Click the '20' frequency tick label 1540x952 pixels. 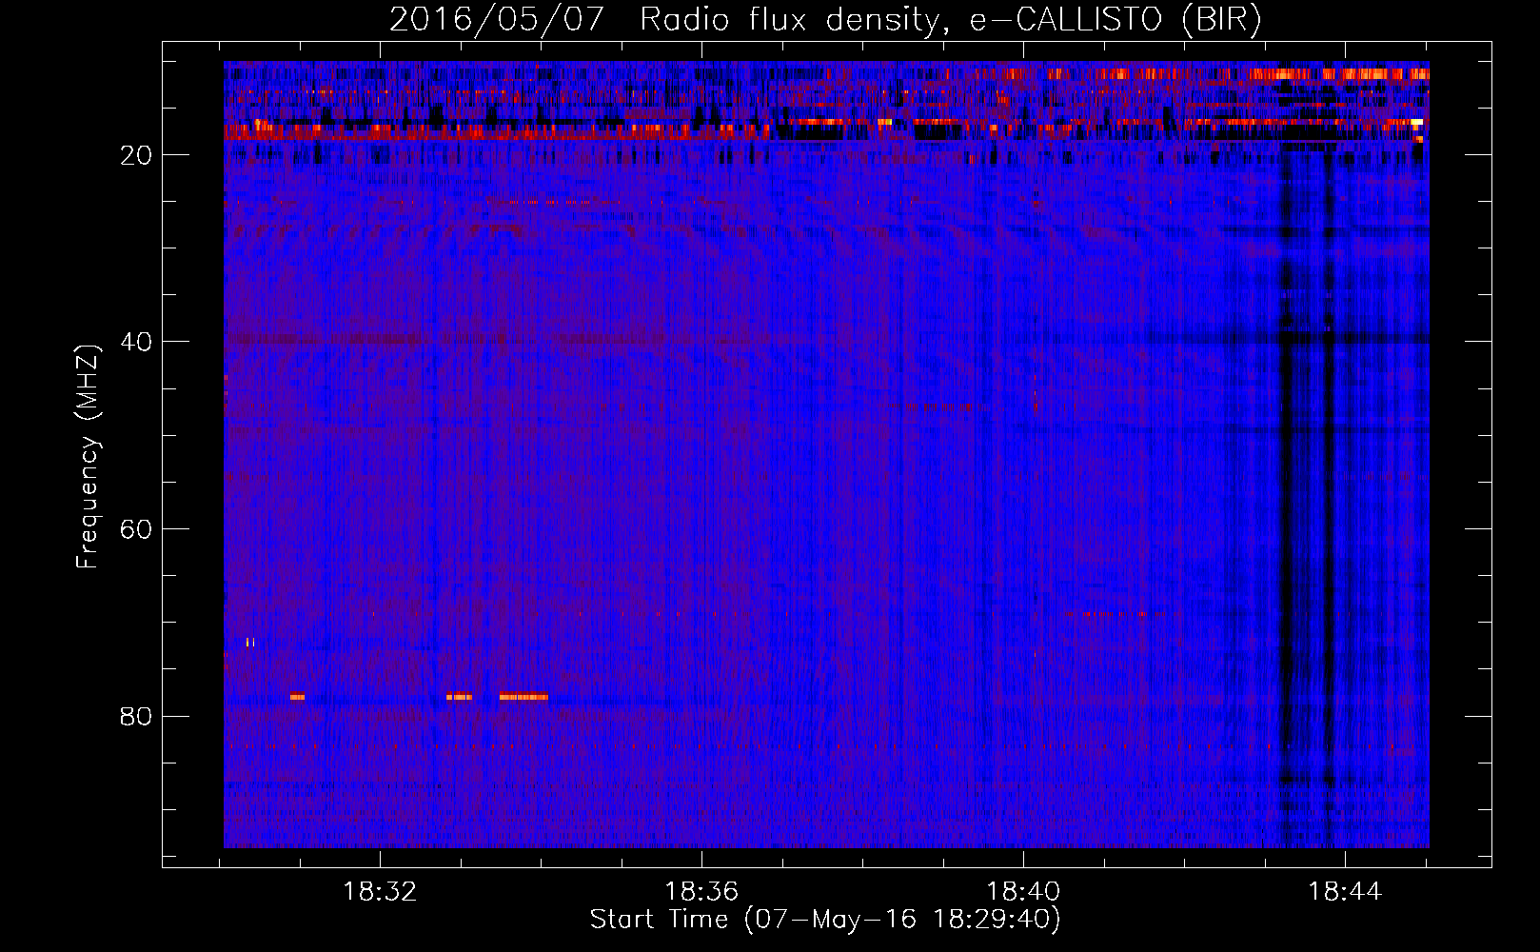[137, 155]
